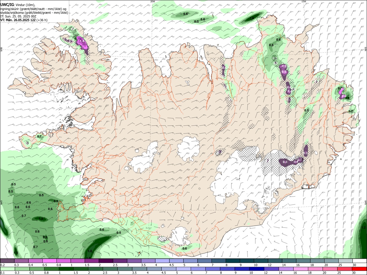Click the 1.9 value above the legend bar
The image size is (367, 275).
pos(88,258)
